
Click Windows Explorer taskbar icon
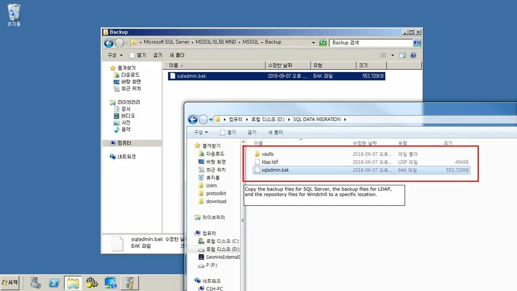[73, 283]
